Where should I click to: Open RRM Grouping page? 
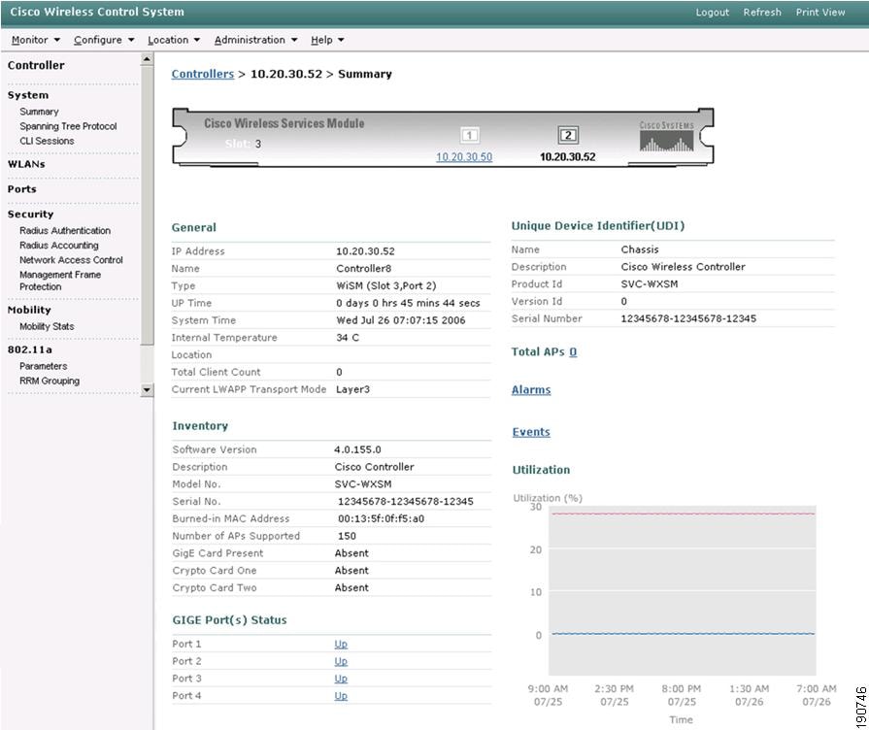50,381
